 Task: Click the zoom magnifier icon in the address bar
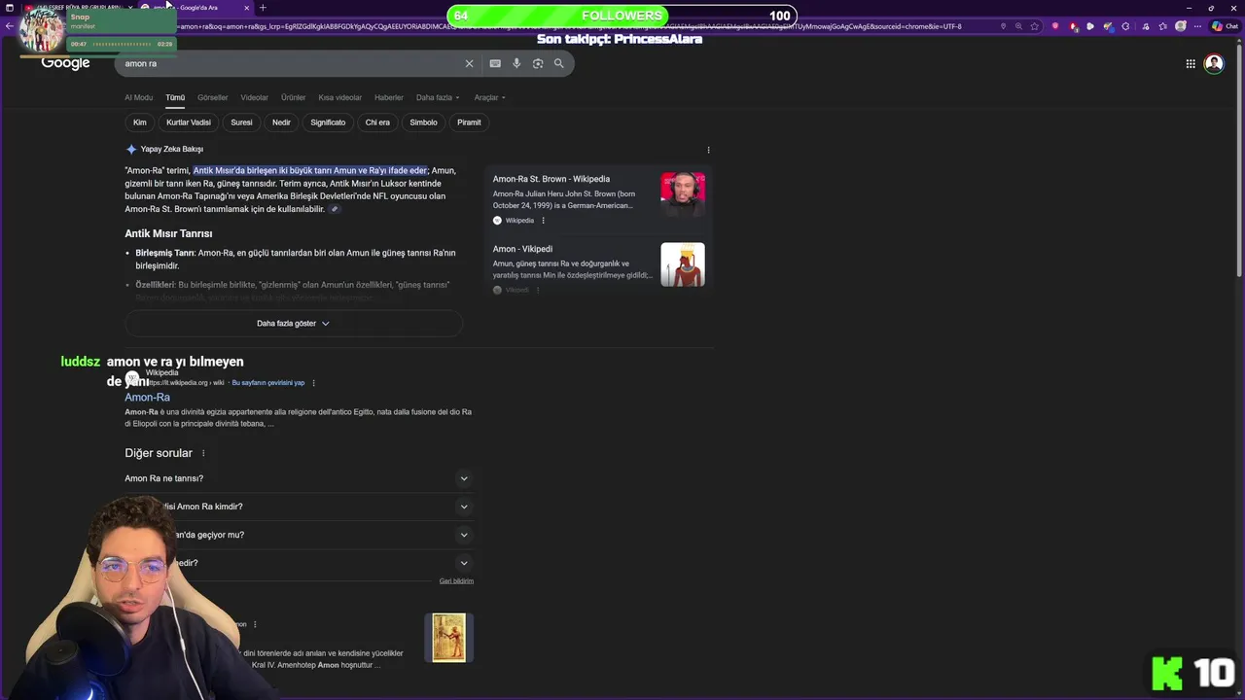tap(1019, 26)
